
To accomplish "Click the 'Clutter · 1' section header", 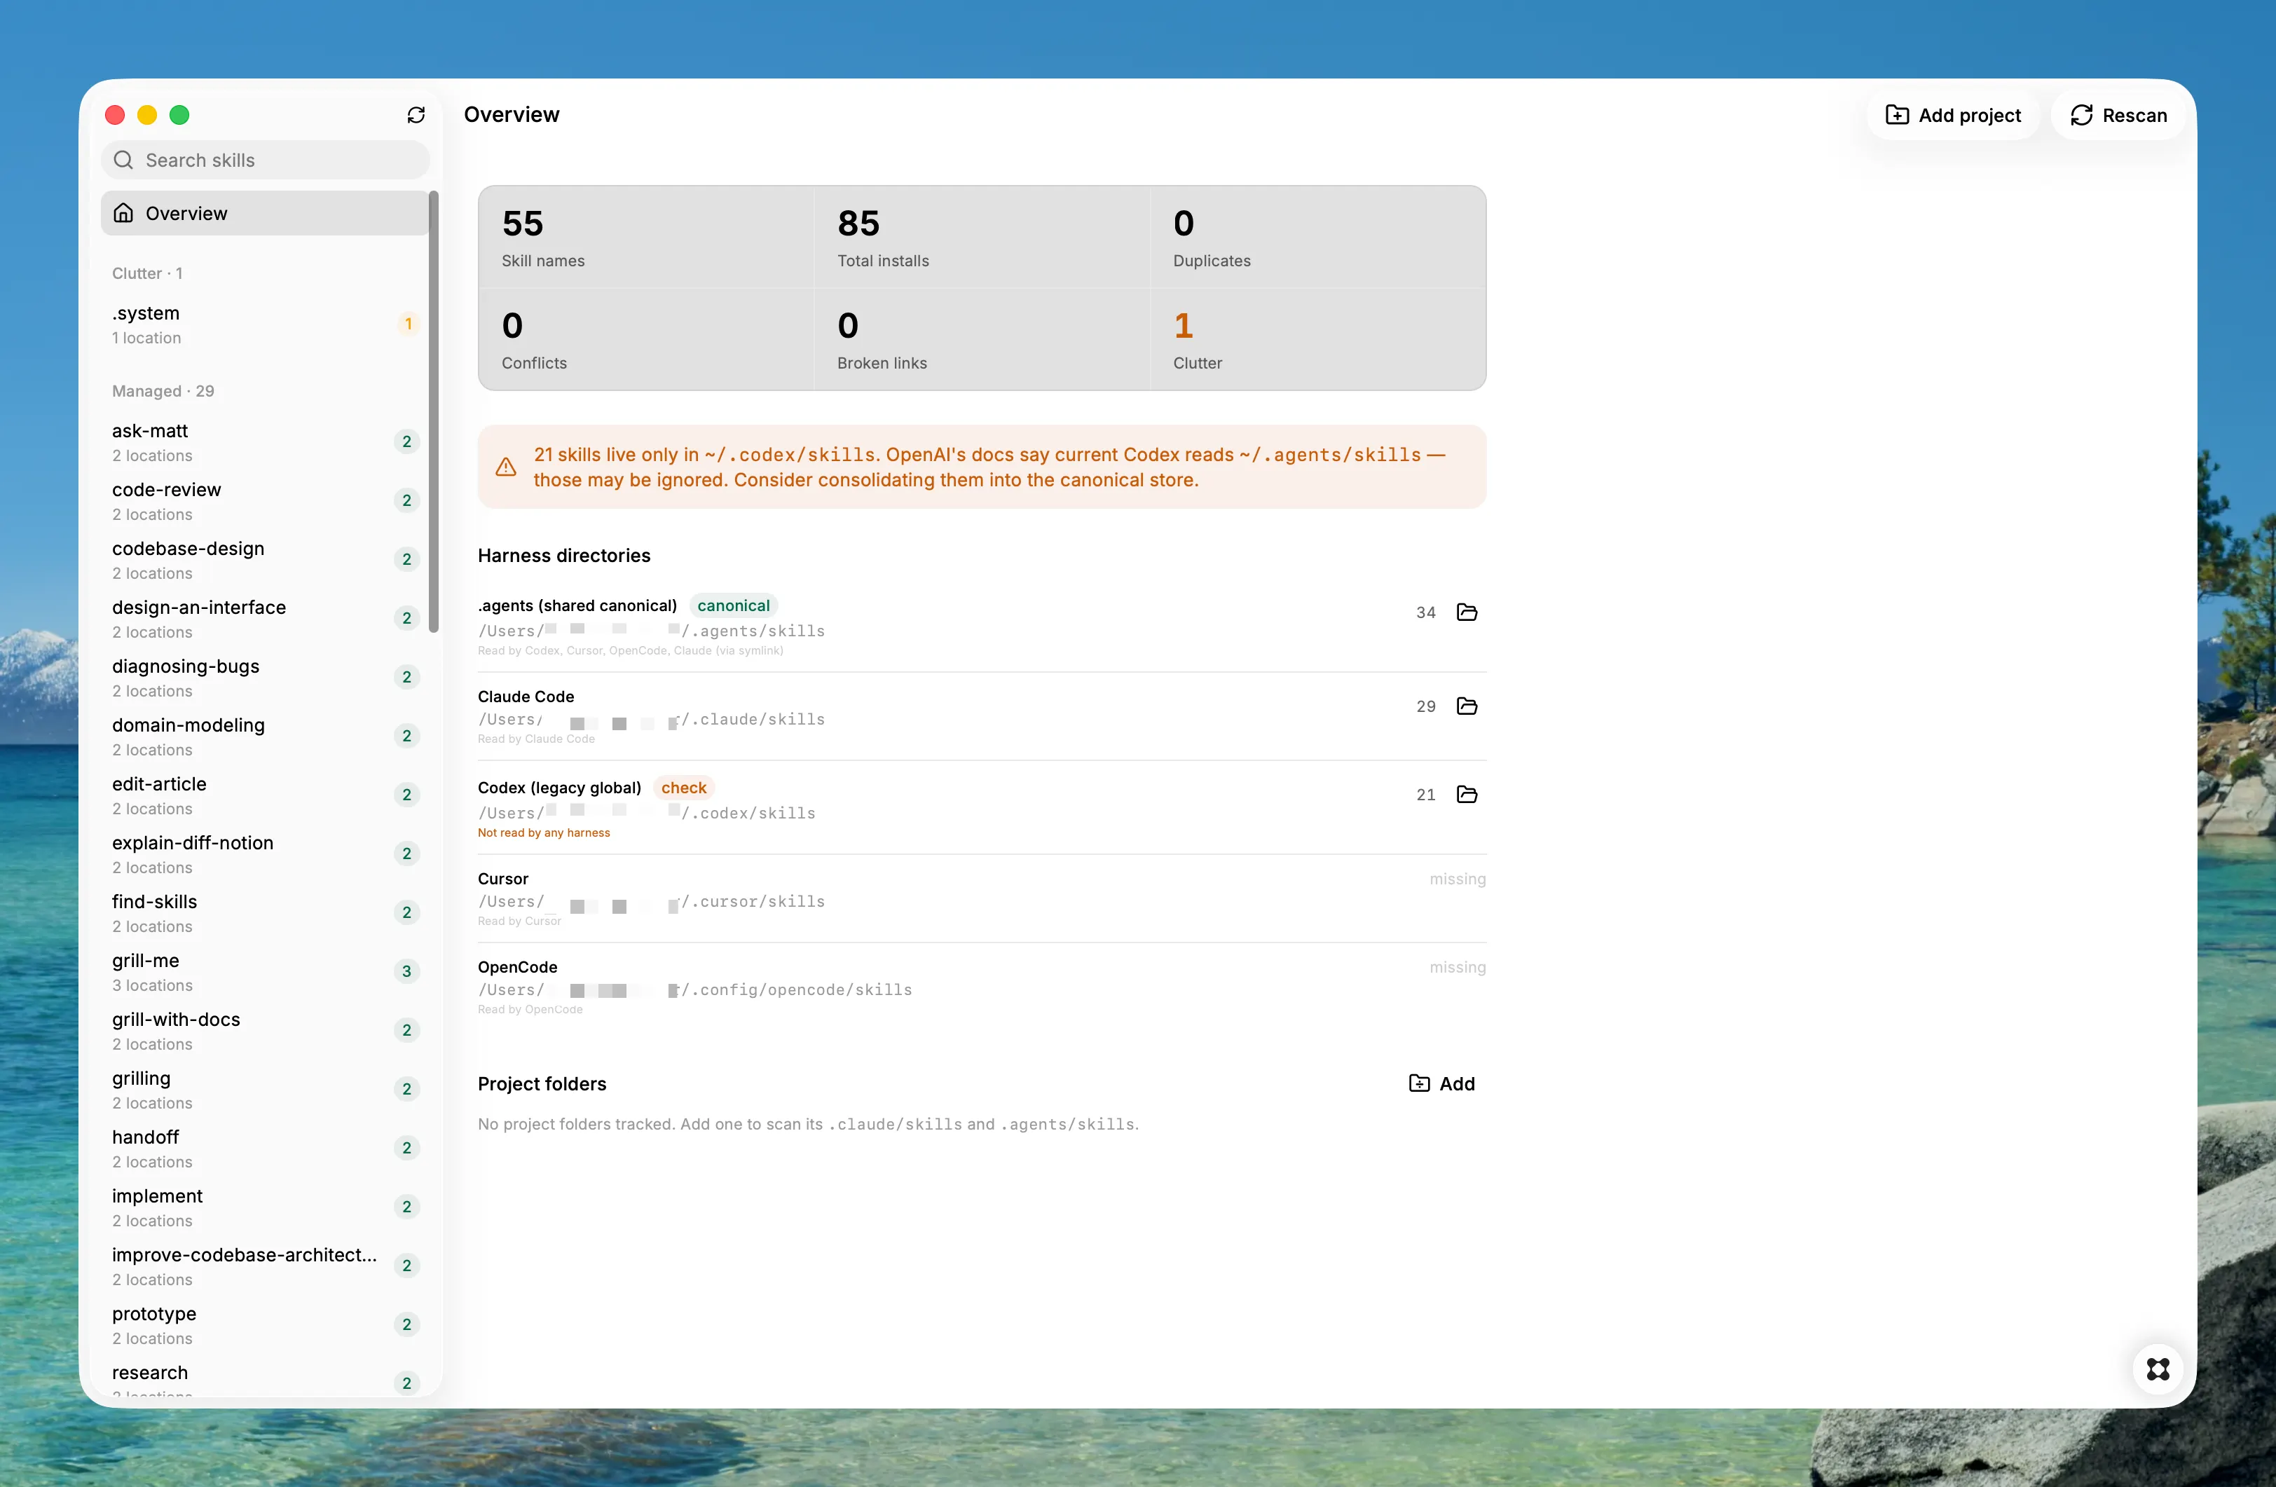I will pos(147,273).
